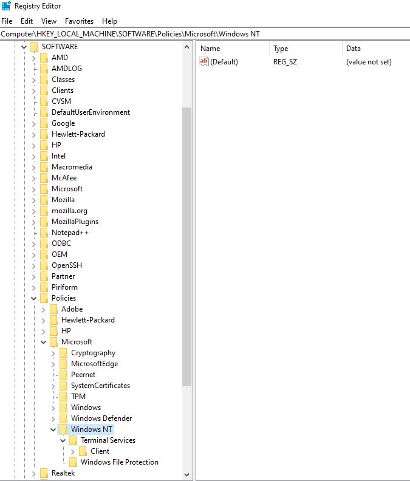410x481 pixels.
Task: Click the MozillaPlugins folder icon
Action: [44, 222]
